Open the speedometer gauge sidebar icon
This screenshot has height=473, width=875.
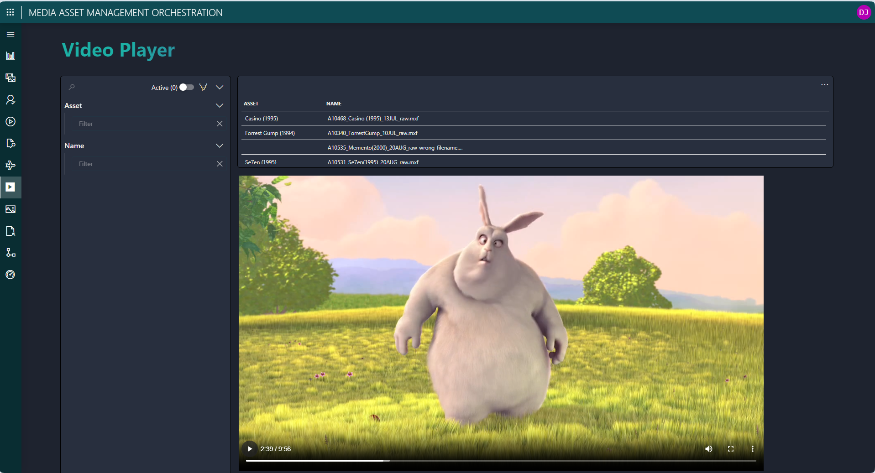click(x=10, y=275)
